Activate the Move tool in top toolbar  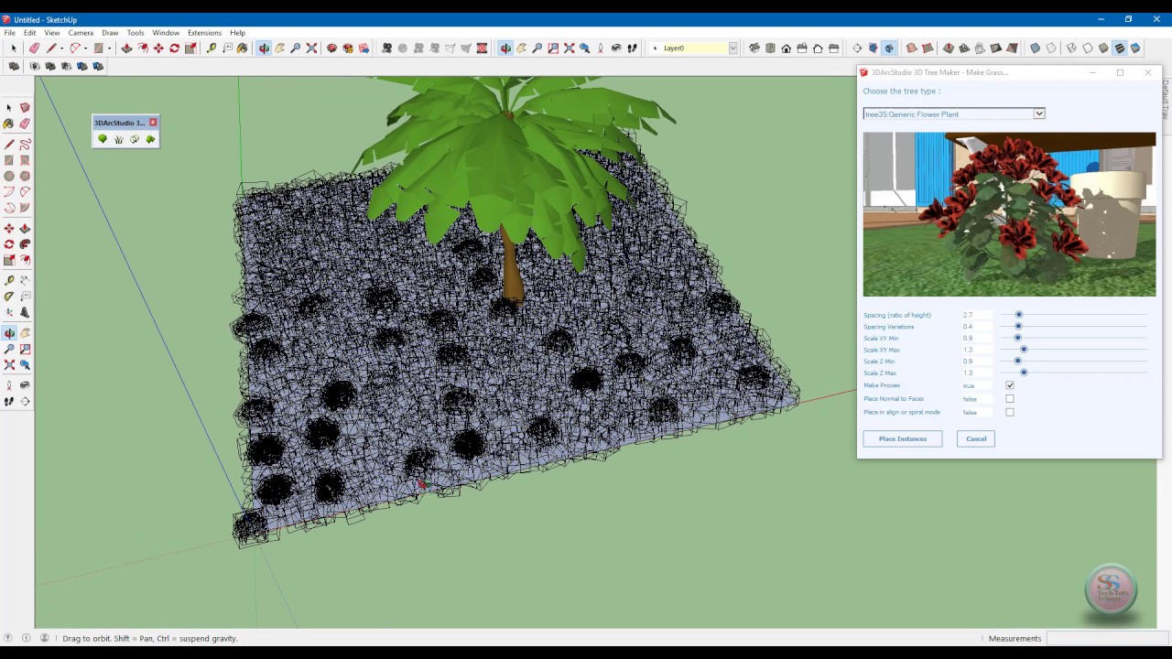tap(158, 48)
